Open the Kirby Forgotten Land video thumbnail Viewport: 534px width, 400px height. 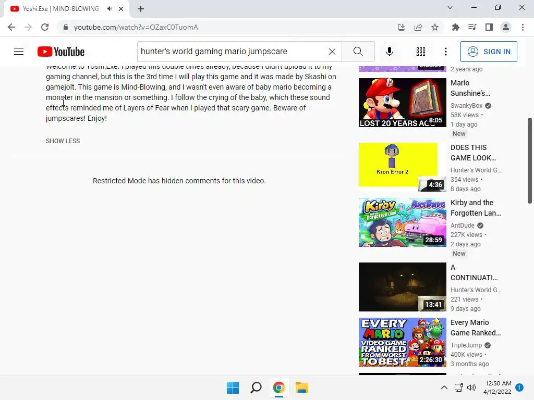[x=402, y=222]
